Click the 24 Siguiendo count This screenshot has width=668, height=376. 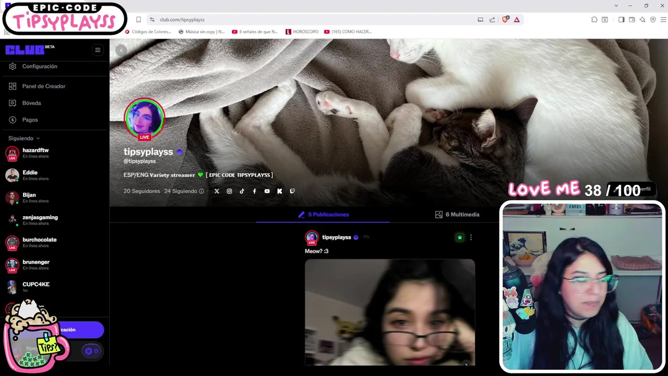[181, 191]
